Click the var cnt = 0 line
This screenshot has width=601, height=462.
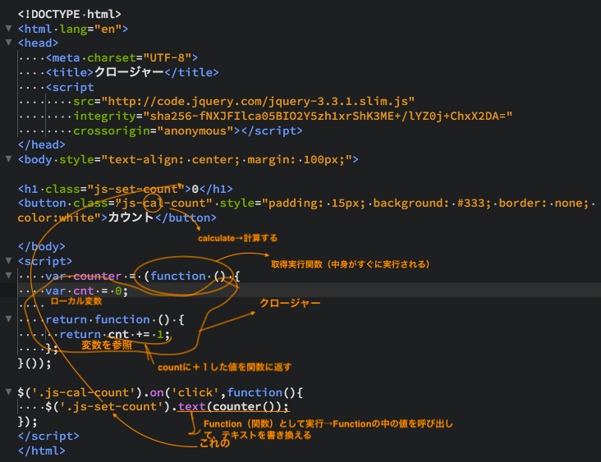click(x=87, y=291)
